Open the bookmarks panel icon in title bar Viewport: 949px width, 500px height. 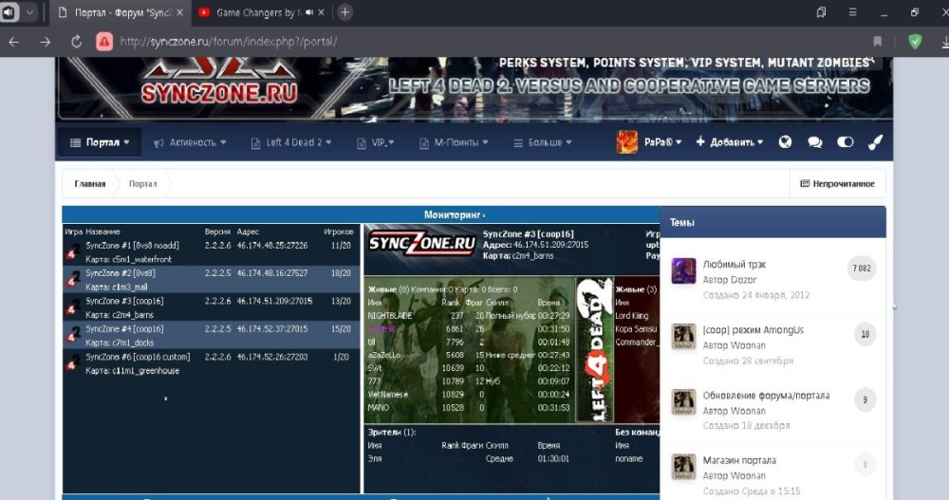click(821, 12)
